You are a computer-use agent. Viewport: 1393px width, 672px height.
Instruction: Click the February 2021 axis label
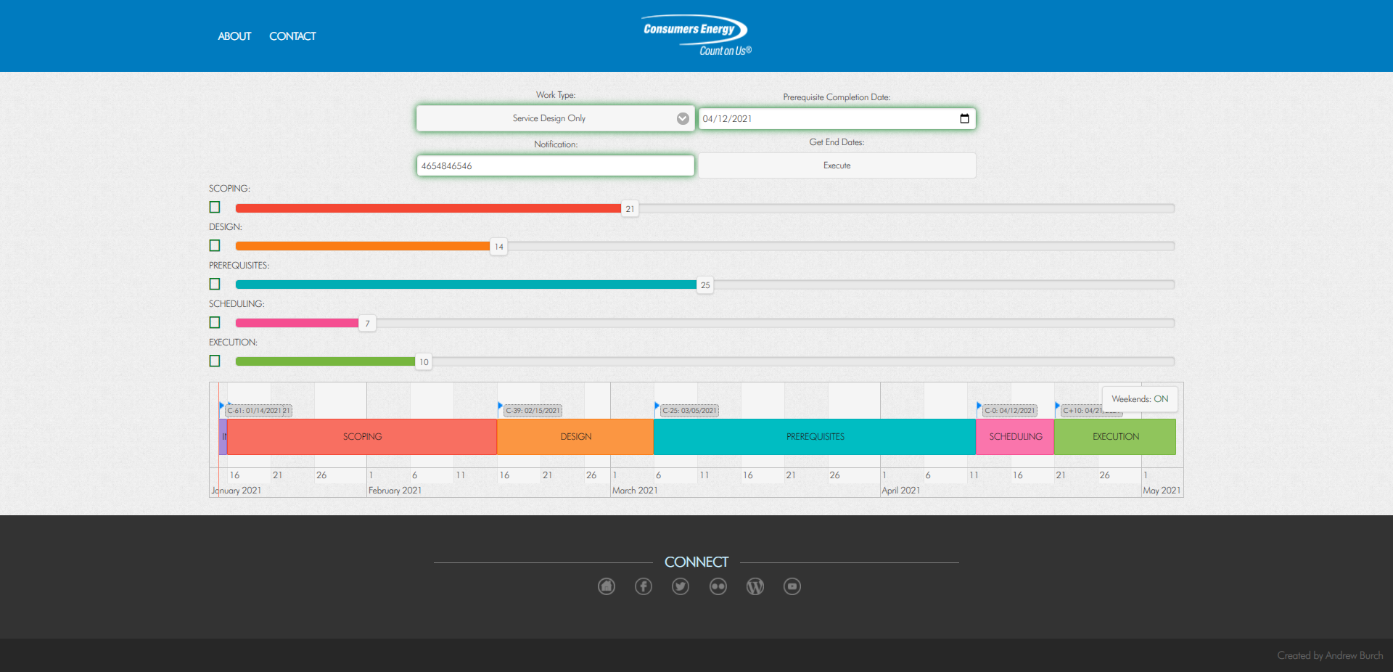click(x=395, y=491)
